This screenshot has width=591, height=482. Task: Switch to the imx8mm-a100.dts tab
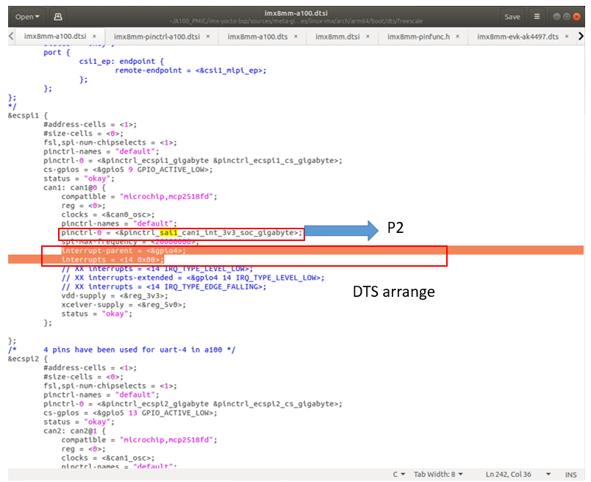257,37
